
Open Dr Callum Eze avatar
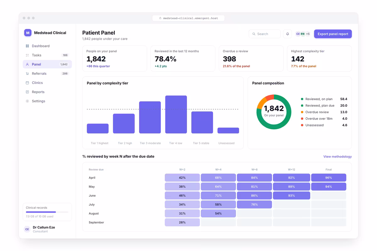click(27, 229)
